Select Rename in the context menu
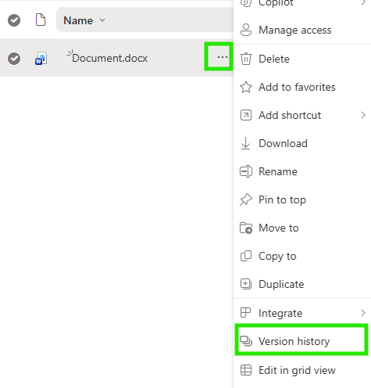This screenshot has height=388, width=371. [x=302, y=171]
